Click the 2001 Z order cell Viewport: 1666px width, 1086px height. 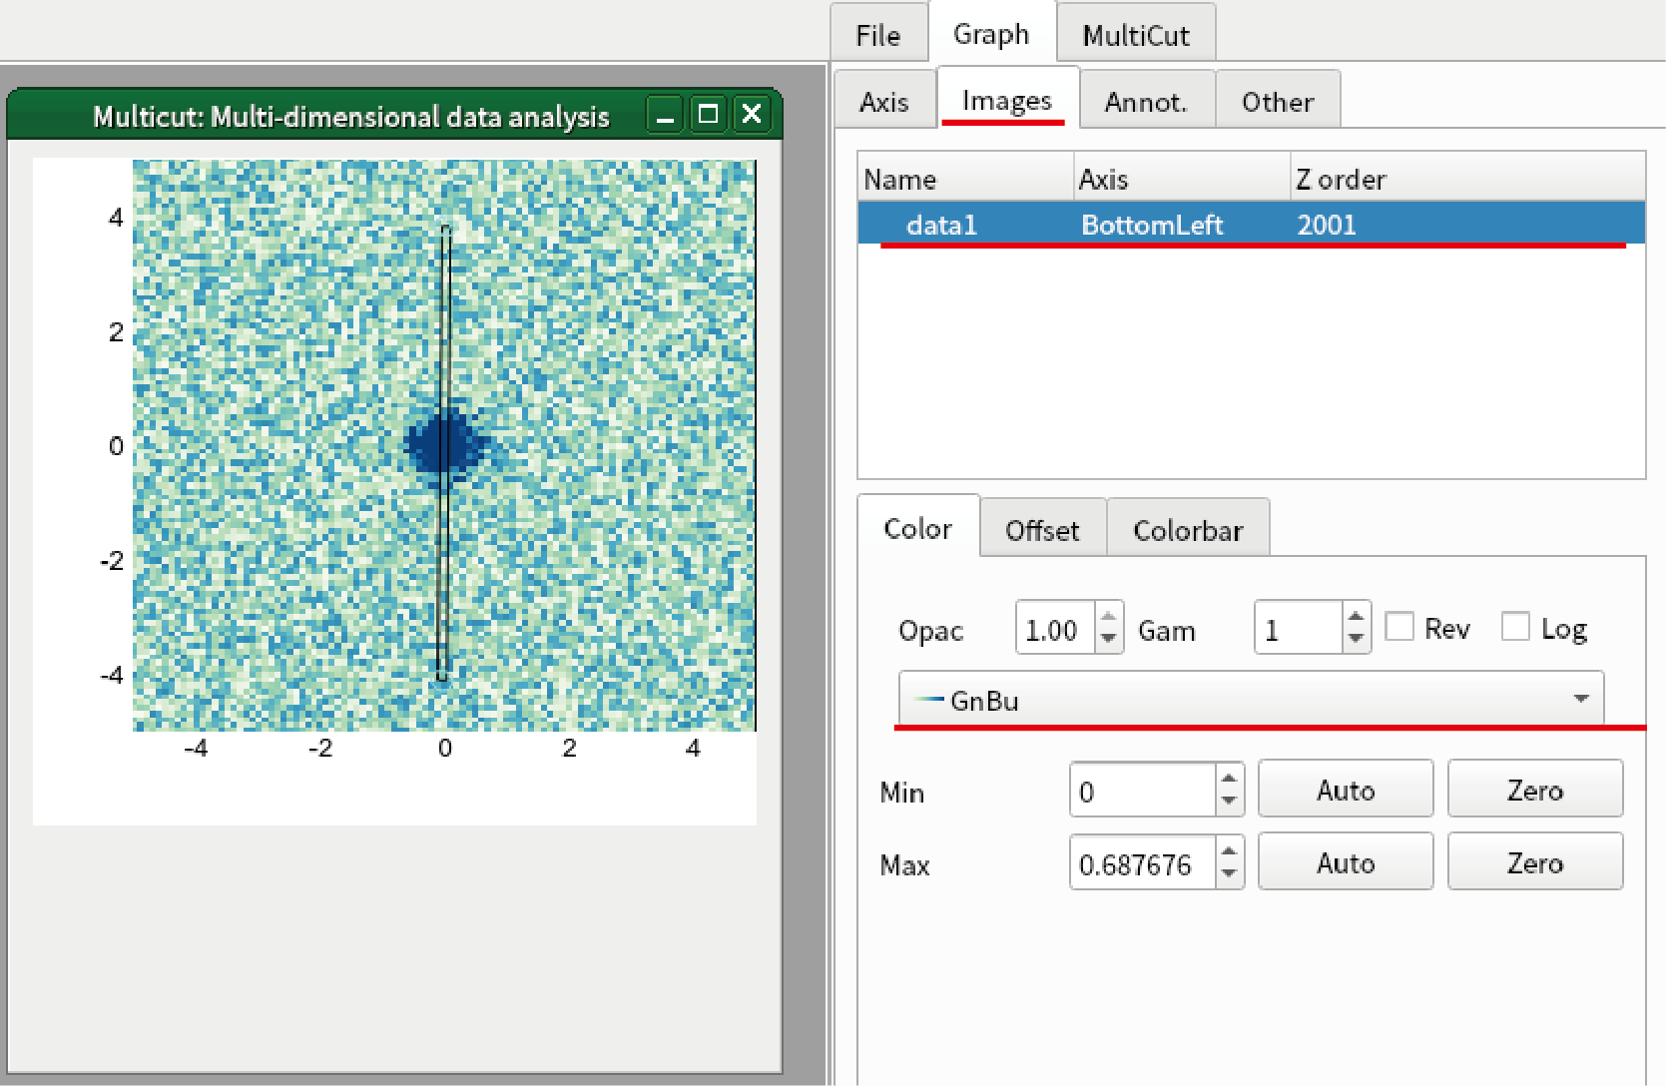click(1327, 225)
